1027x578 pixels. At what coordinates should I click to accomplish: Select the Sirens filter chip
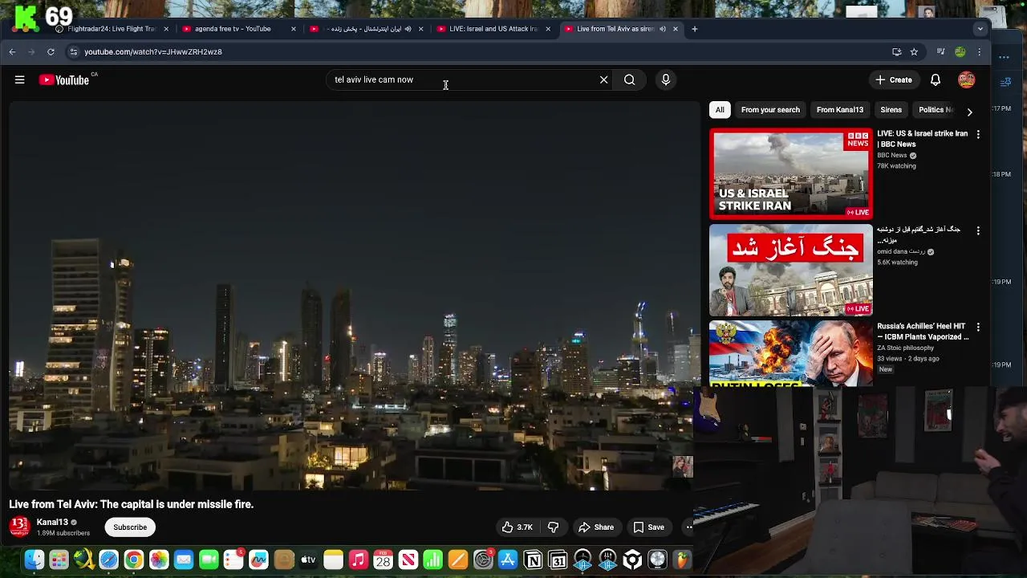[891, 110]
